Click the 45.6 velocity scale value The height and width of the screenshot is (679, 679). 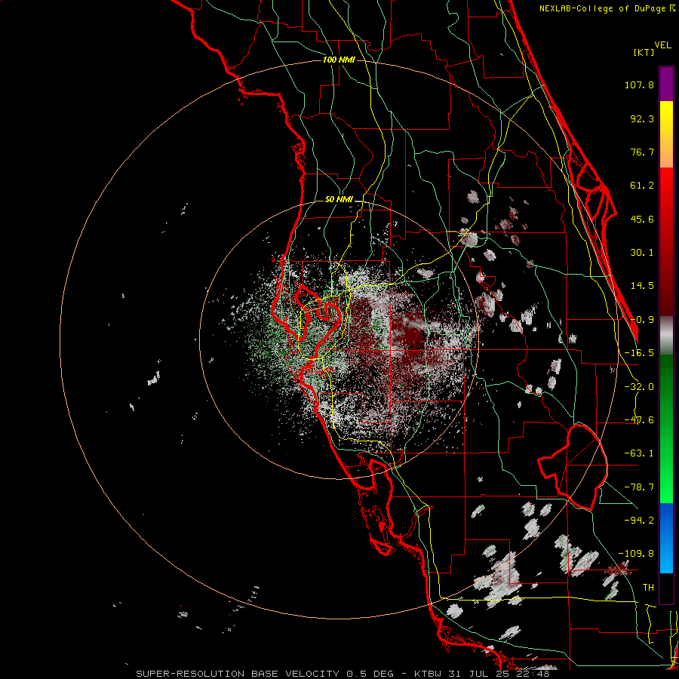(642, 219)
